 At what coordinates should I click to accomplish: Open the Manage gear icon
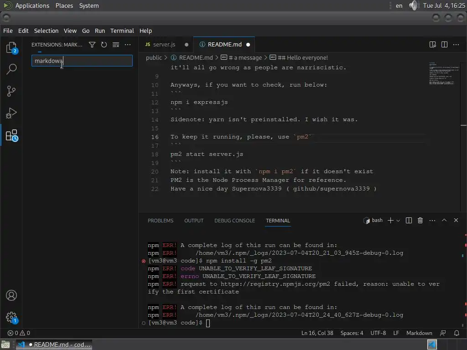click(x=11, y=317)
